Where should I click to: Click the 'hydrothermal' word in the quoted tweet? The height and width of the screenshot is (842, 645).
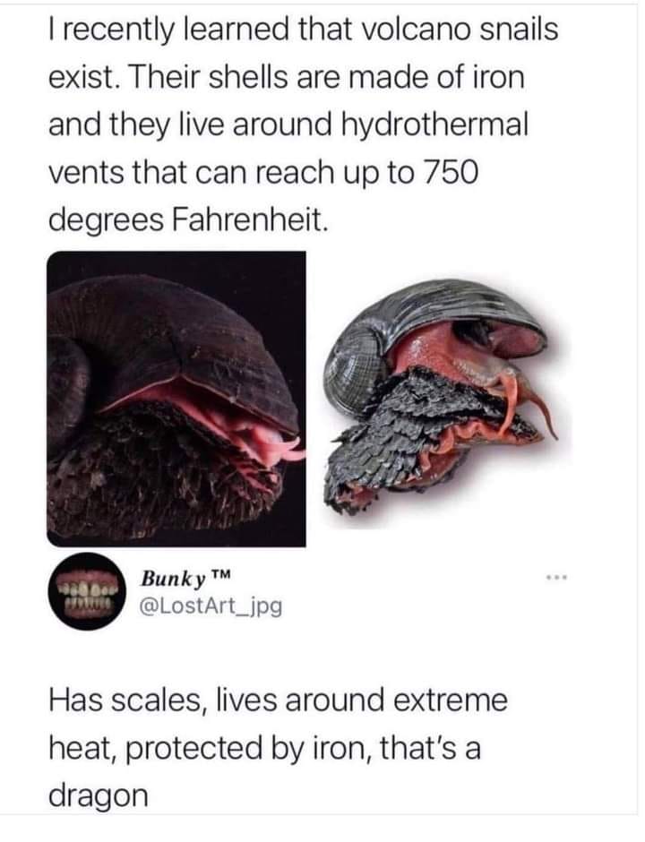(440, 124)
